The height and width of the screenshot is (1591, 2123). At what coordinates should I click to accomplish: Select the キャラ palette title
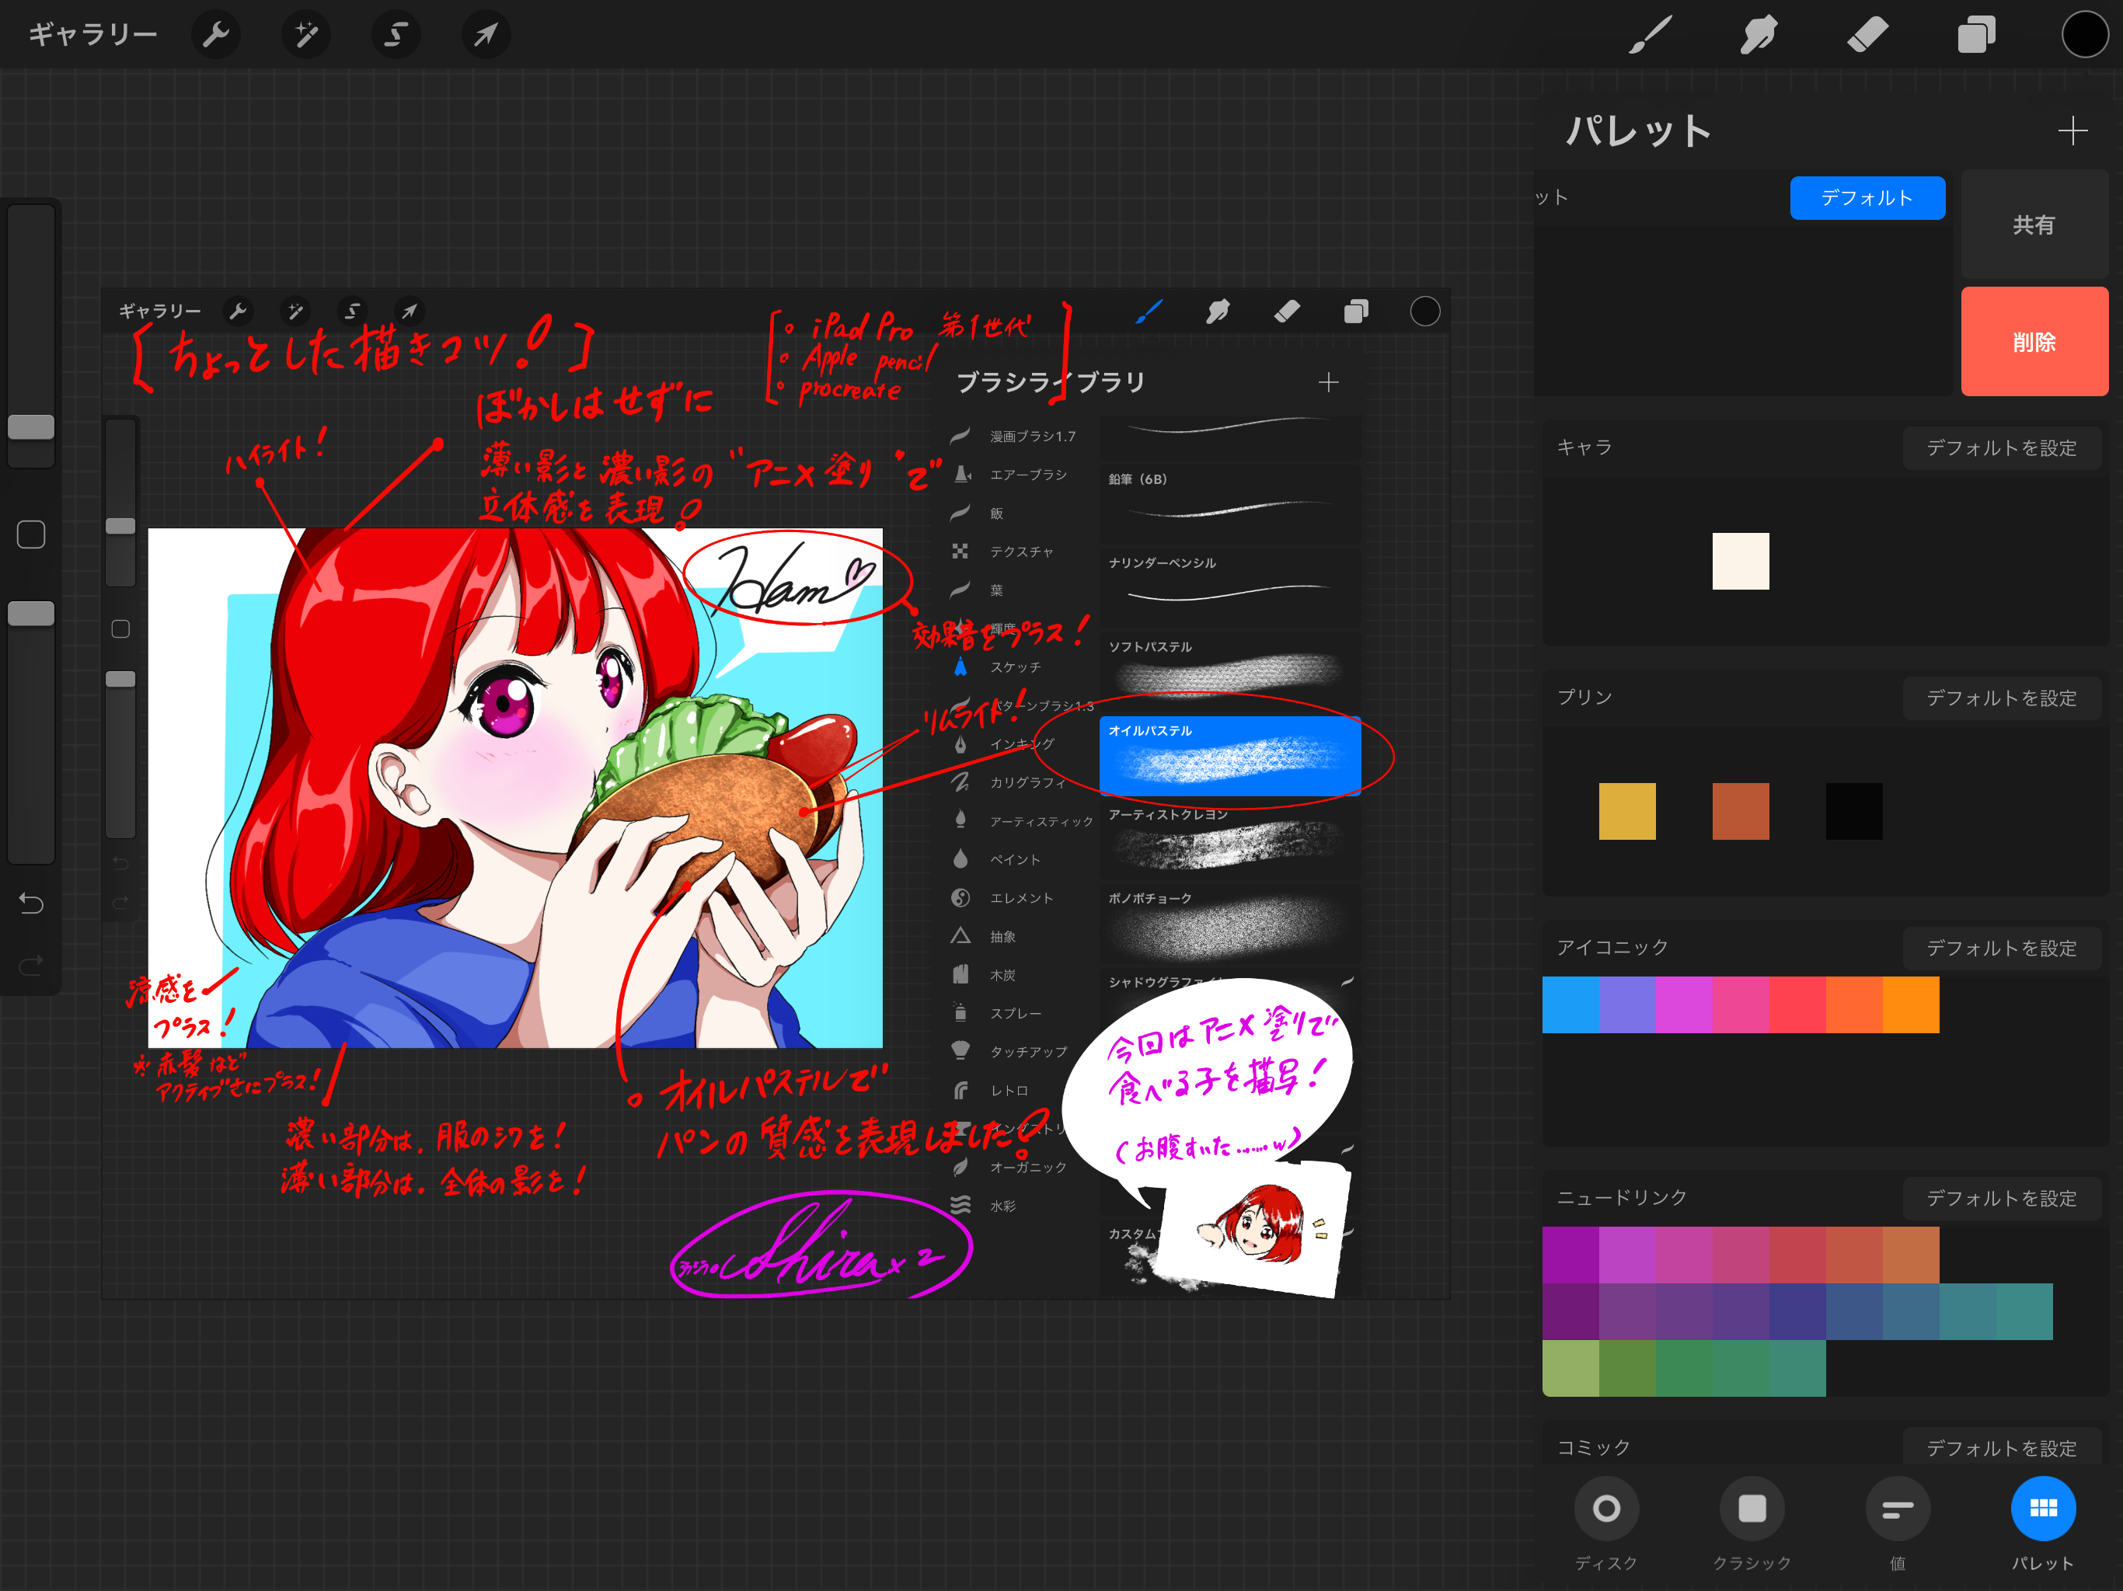(1584, 447)
